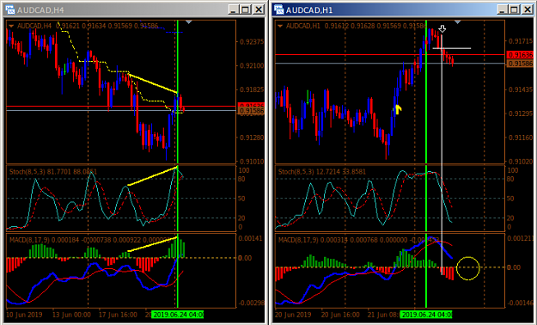Click the 0.92375 price level on the H4 axis

tap(252, 42)
